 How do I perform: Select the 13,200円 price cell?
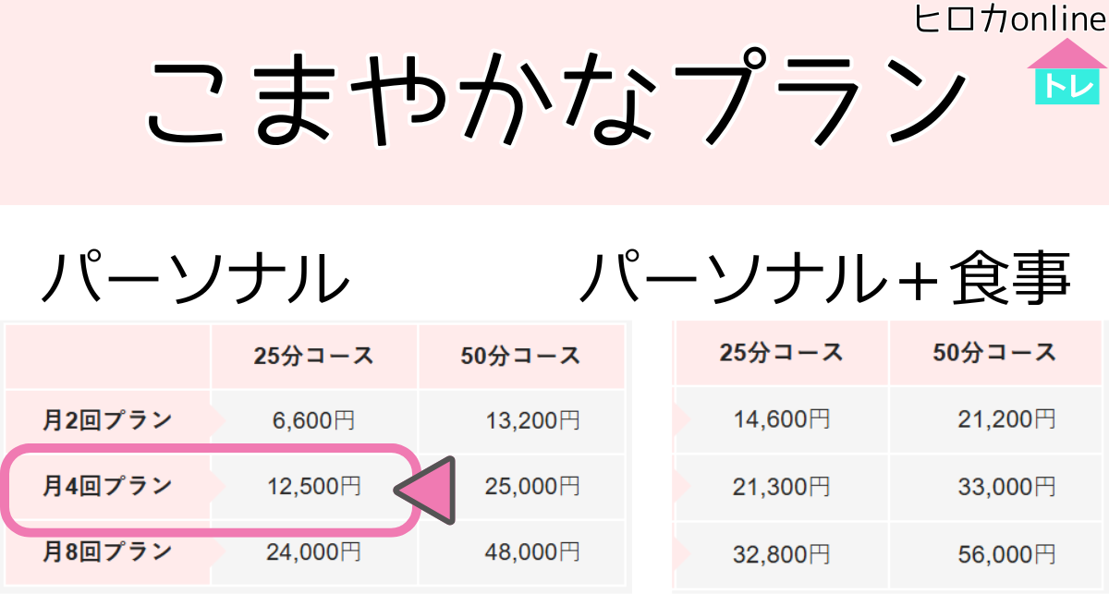point(533,421)
